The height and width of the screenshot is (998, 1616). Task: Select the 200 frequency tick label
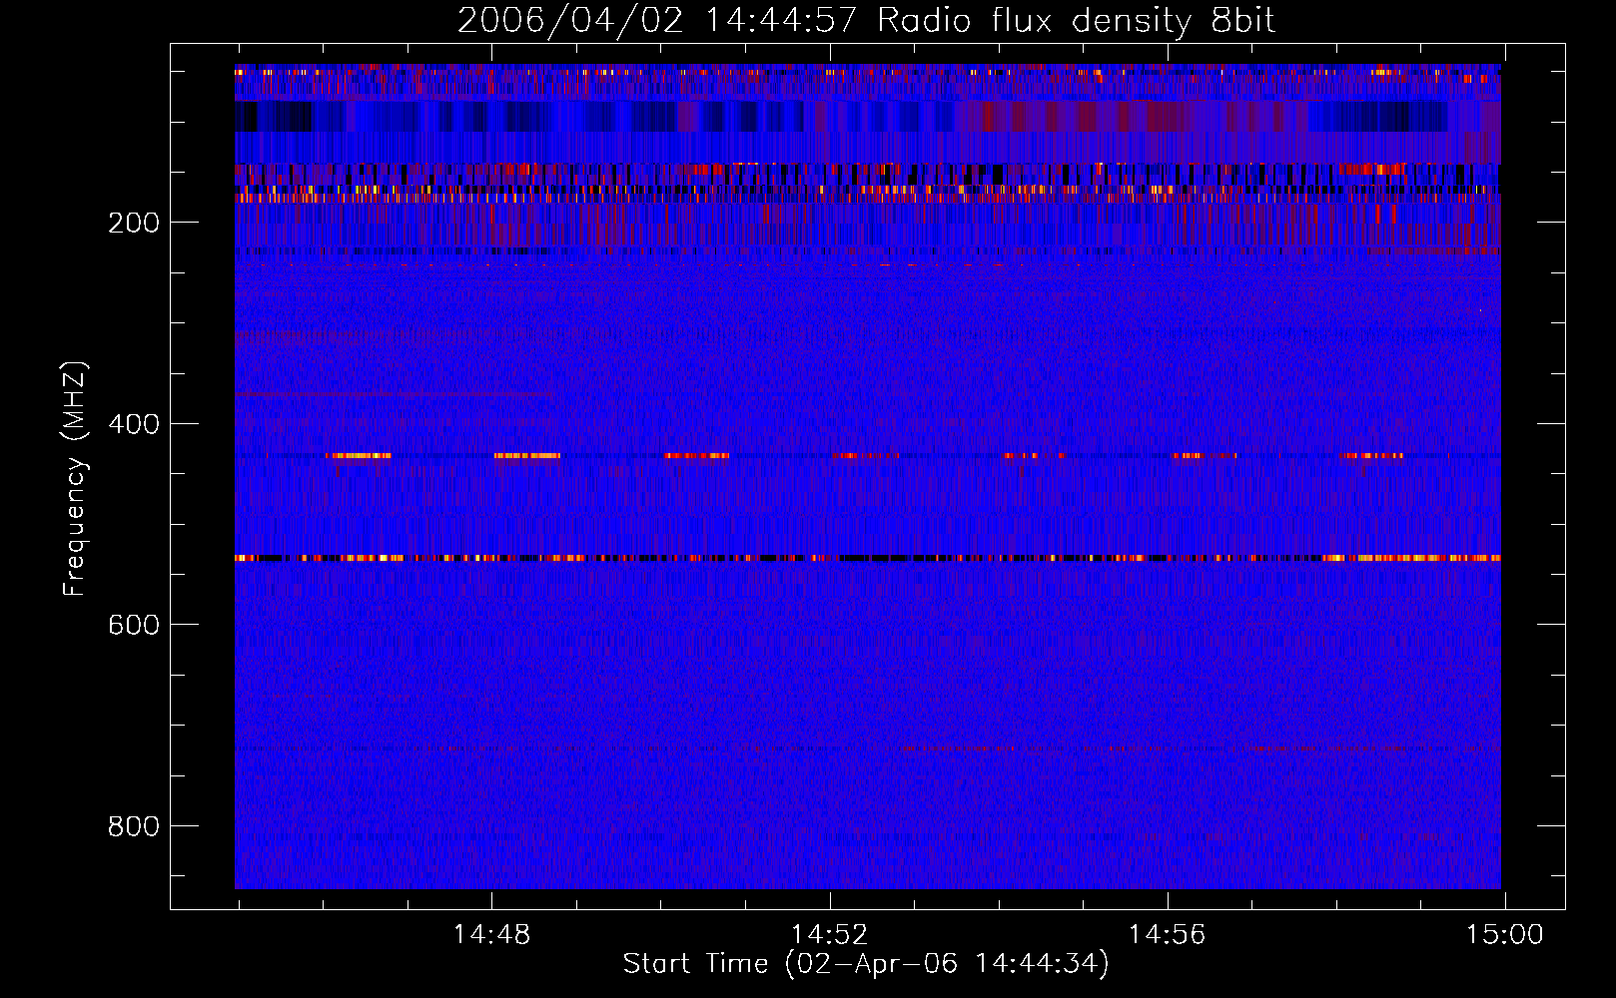point(134,223)
